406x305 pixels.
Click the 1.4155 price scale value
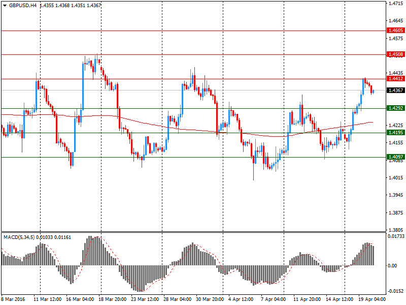point(396,143)
